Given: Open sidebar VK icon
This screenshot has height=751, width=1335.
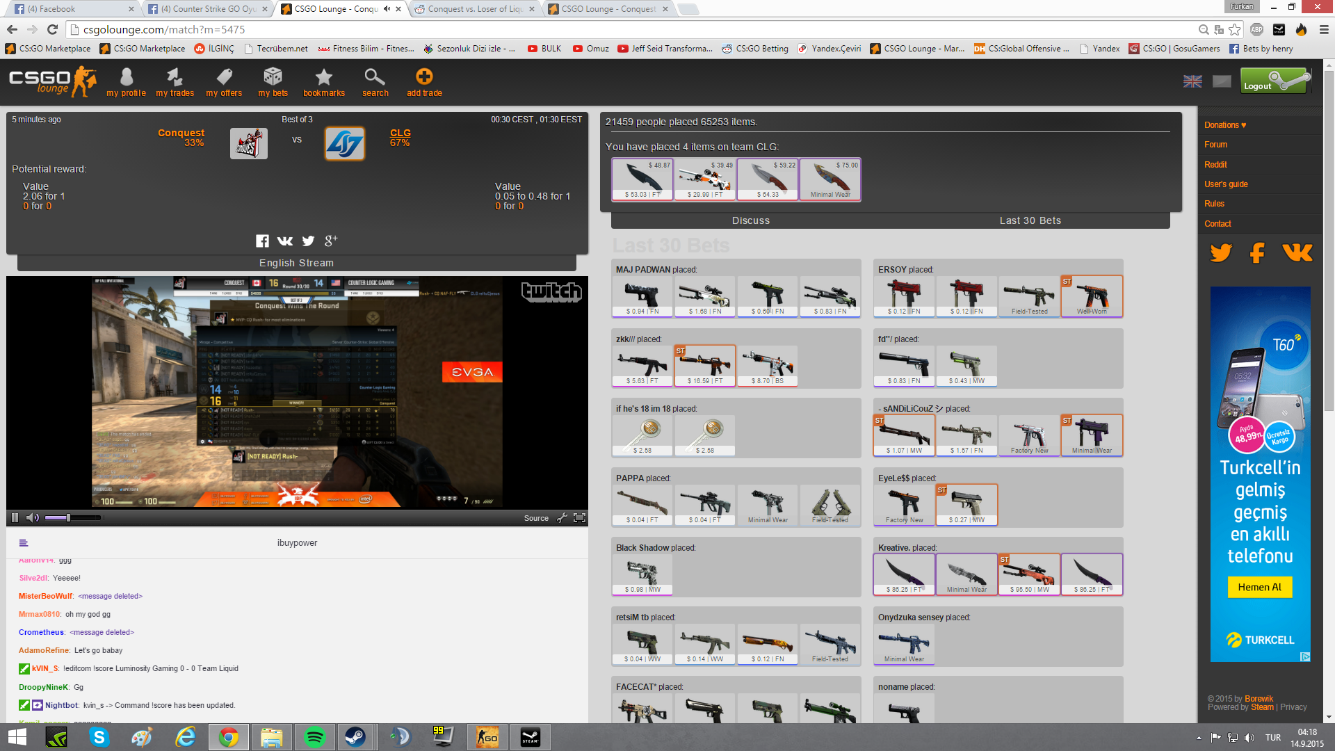Looking at the screenshot, I should (x=1297, y=252).
